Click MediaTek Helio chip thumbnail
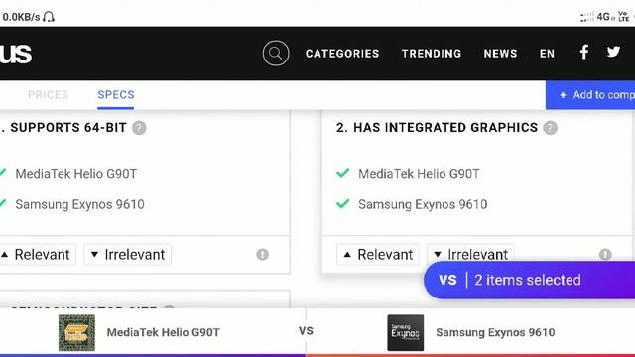 76,333
